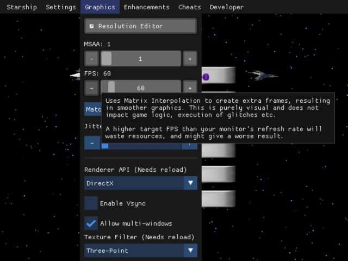The image size is (348, 261).
Task: Click the 'Renderer API (Needs reload)' label
Action: tap(135, 170)
